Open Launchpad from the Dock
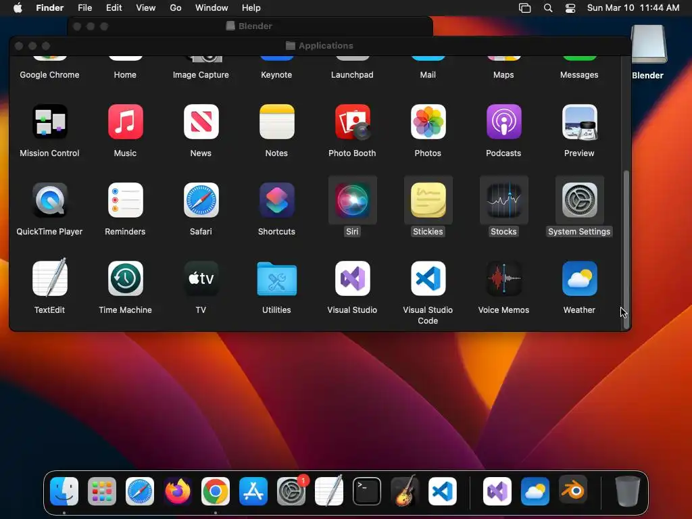The image size is (692, 519). pyautogui.click(x=102, y=491)
